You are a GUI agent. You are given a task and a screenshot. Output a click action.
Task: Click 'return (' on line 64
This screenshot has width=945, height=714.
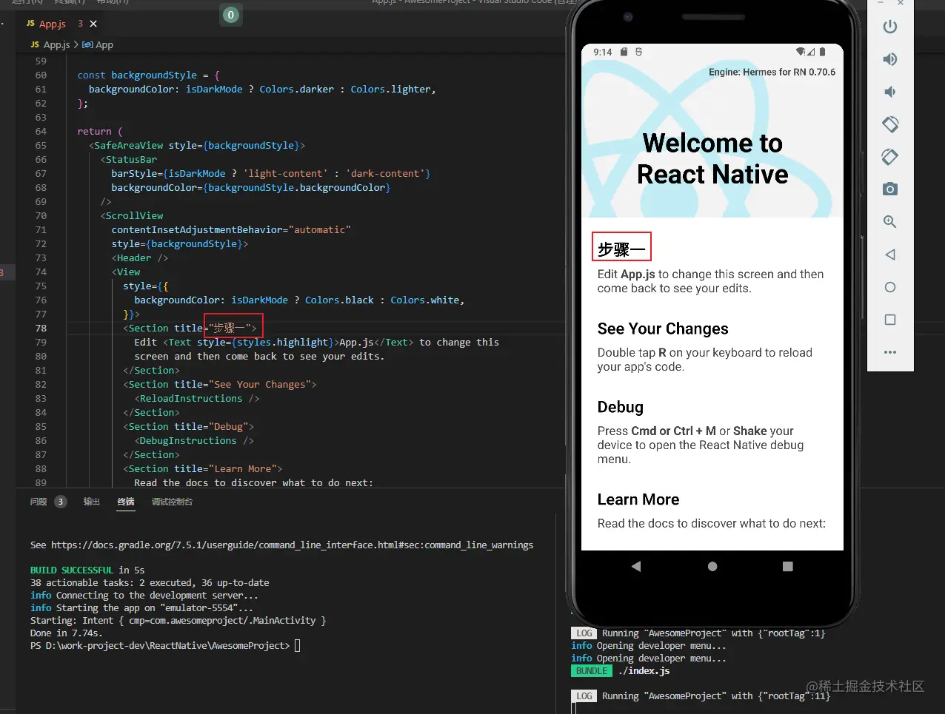[x=100, y=132]
